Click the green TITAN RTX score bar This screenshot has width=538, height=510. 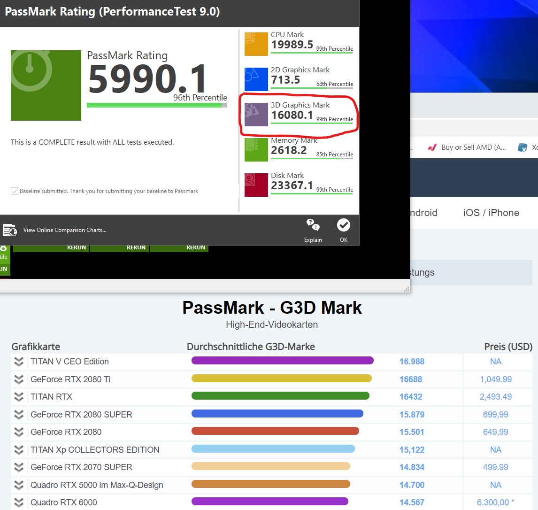click(x=280, y=396)
